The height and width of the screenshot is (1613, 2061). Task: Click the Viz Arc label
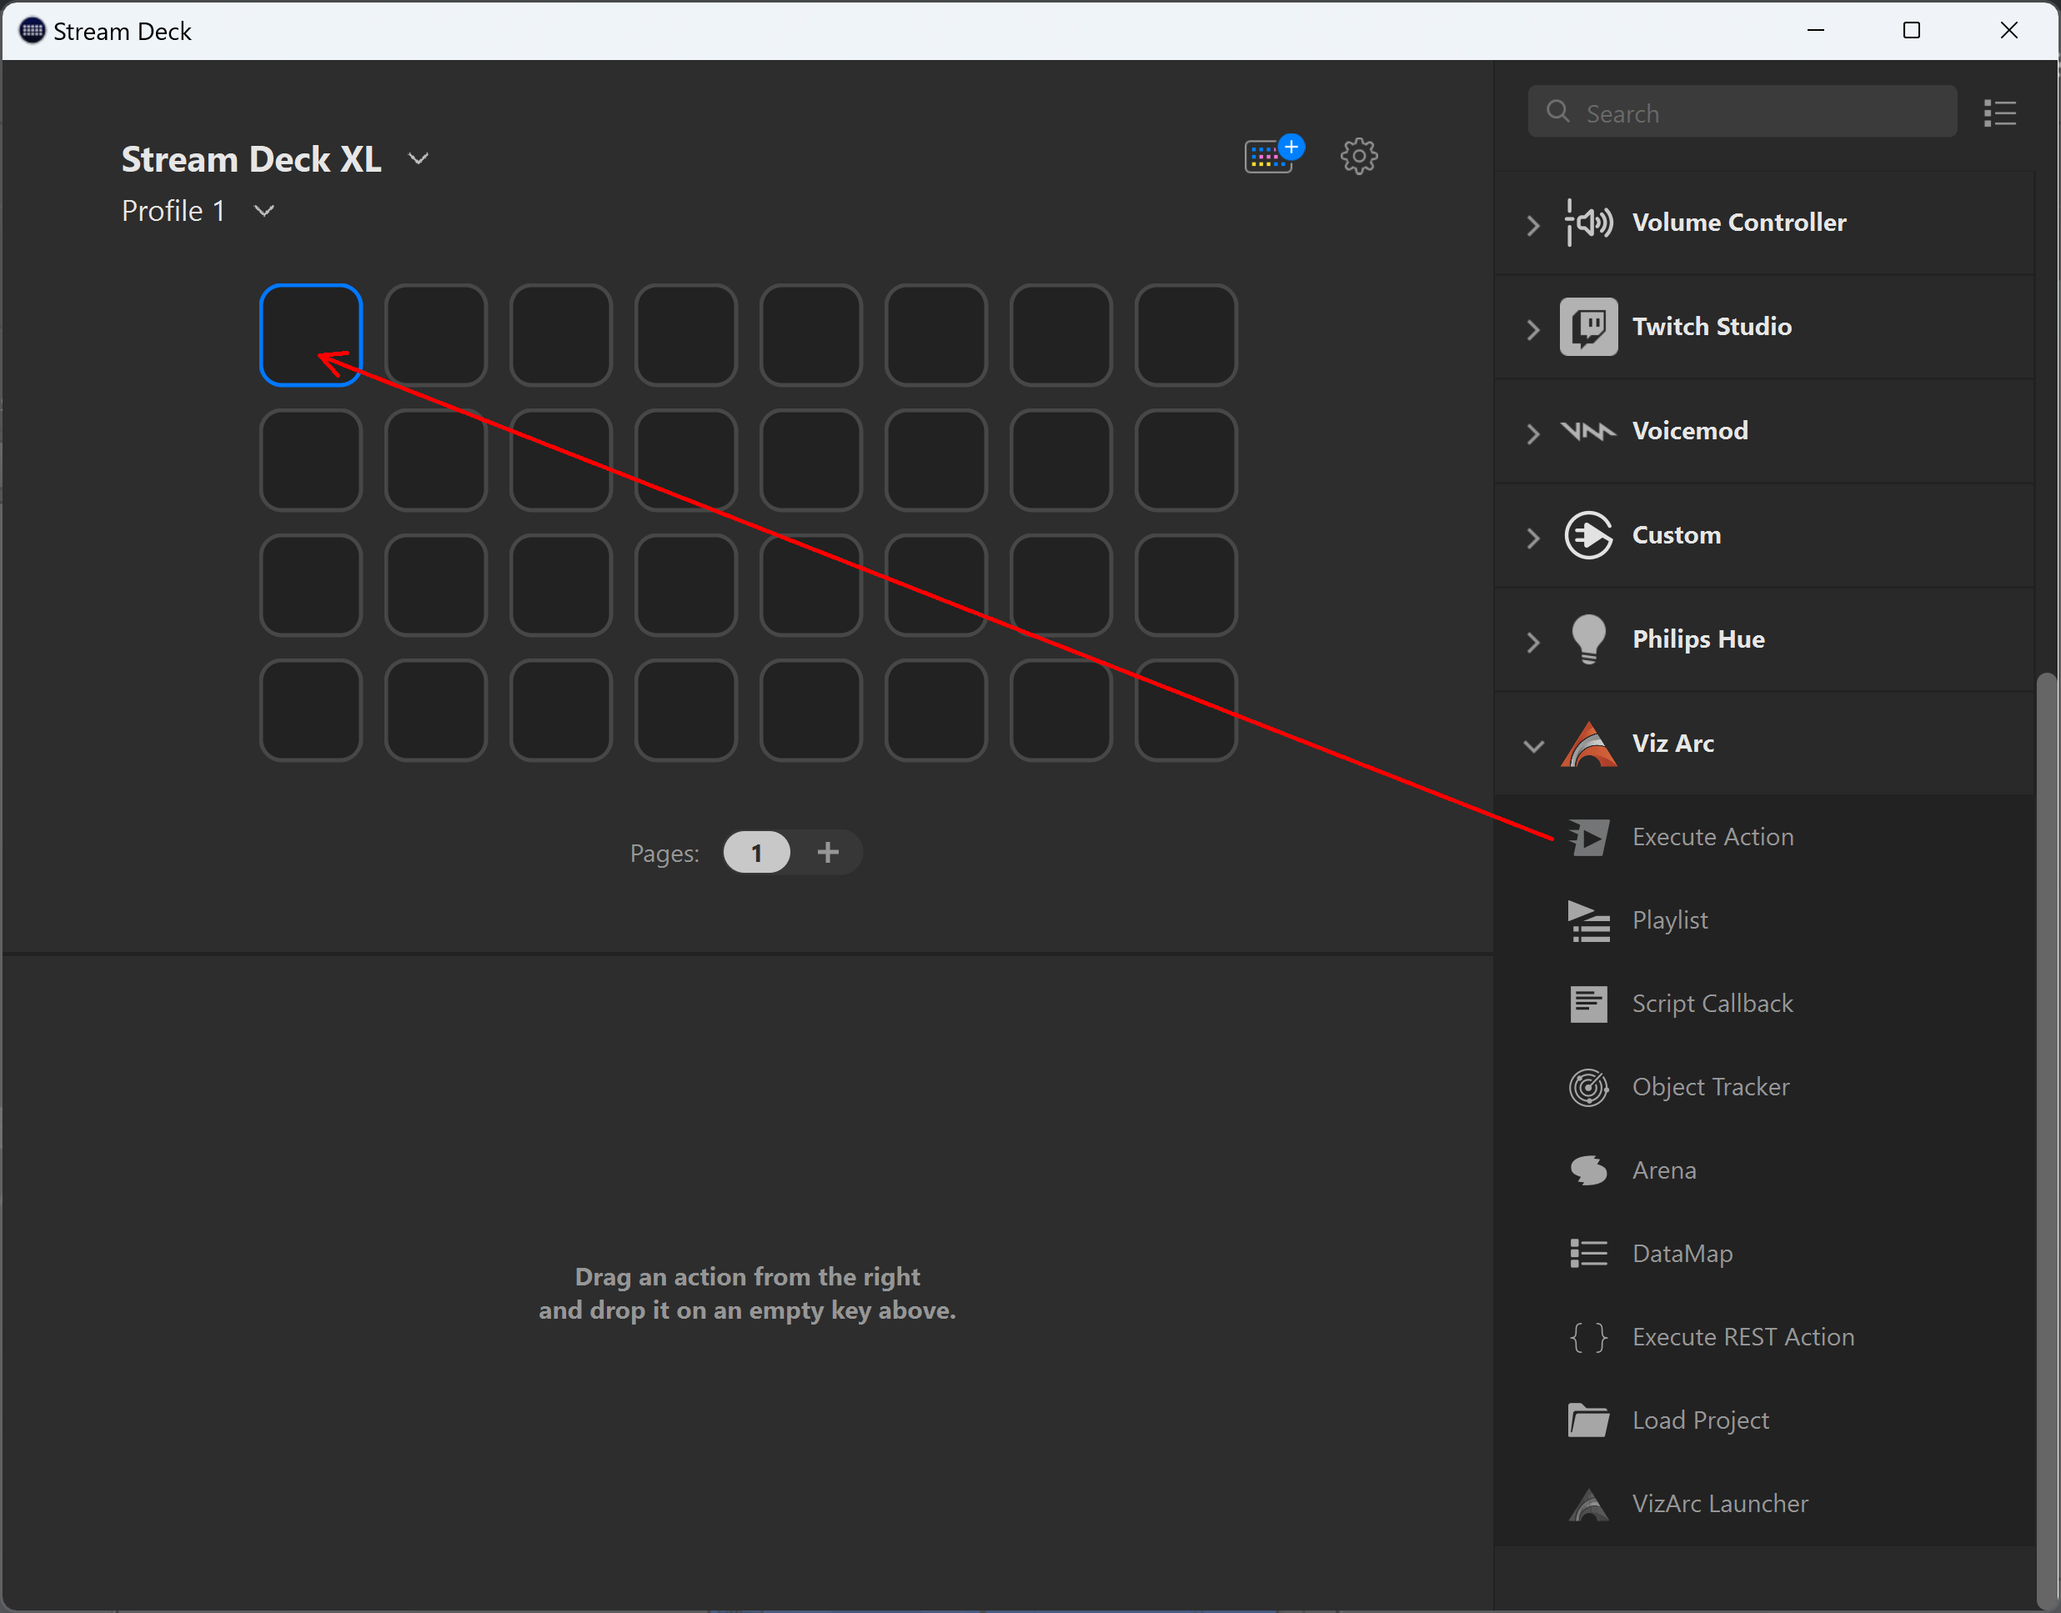click(1672, 744)
